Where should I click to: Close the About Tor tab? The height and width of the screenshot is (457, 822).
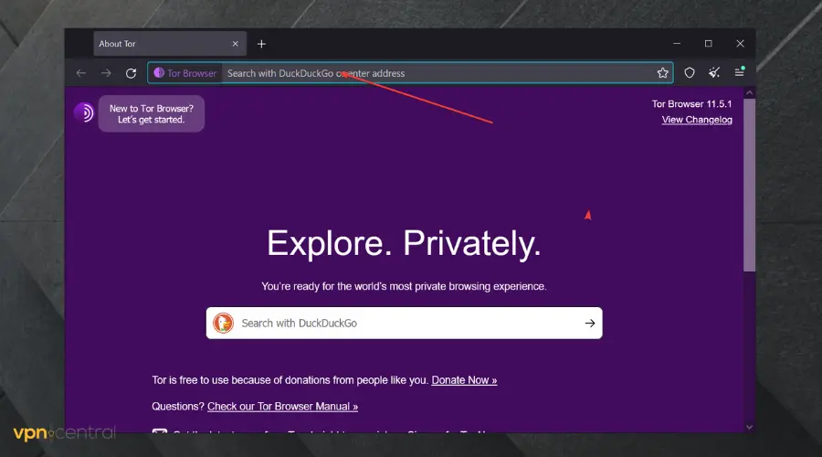(236, 44)
